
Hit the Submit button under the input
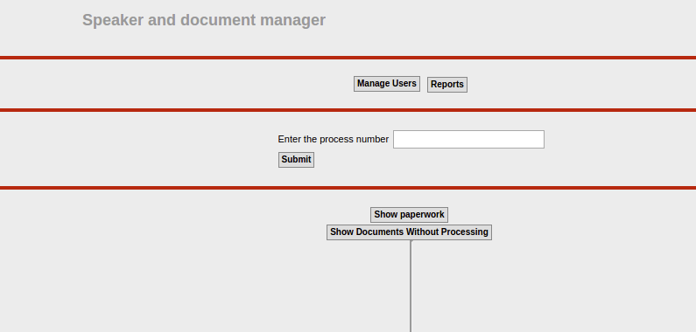click(296, 160)
